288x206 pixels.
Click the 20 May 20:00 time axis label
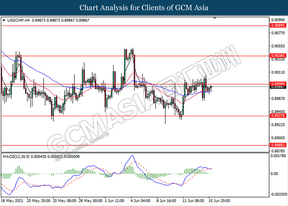tap(38, 201)
